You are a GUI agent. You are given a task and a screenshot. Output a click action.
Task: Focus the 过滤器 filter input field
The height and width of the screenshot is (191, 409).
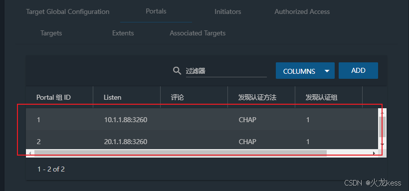226,71
